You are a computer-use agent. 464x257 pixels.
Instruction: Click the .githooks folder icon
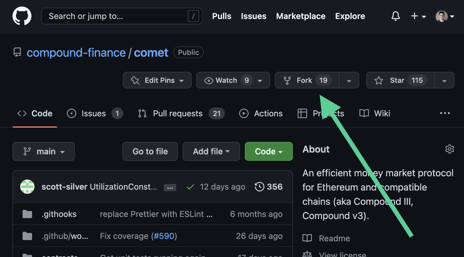coord(27,214)
